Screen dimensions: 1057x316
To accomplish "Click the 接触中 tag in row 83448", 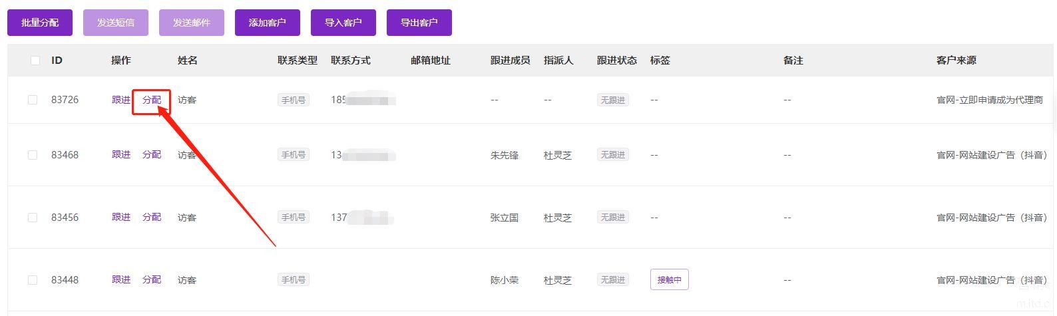I will [669, 280].
